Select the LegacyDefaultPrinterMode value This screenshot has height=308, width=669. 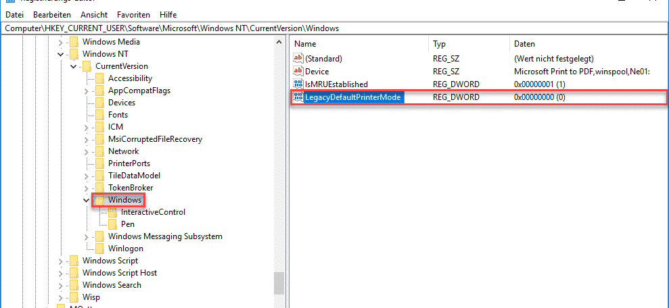click(352, 97)
